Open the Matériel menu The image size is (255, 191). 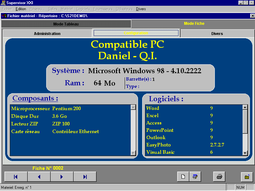tap(67, 9)
